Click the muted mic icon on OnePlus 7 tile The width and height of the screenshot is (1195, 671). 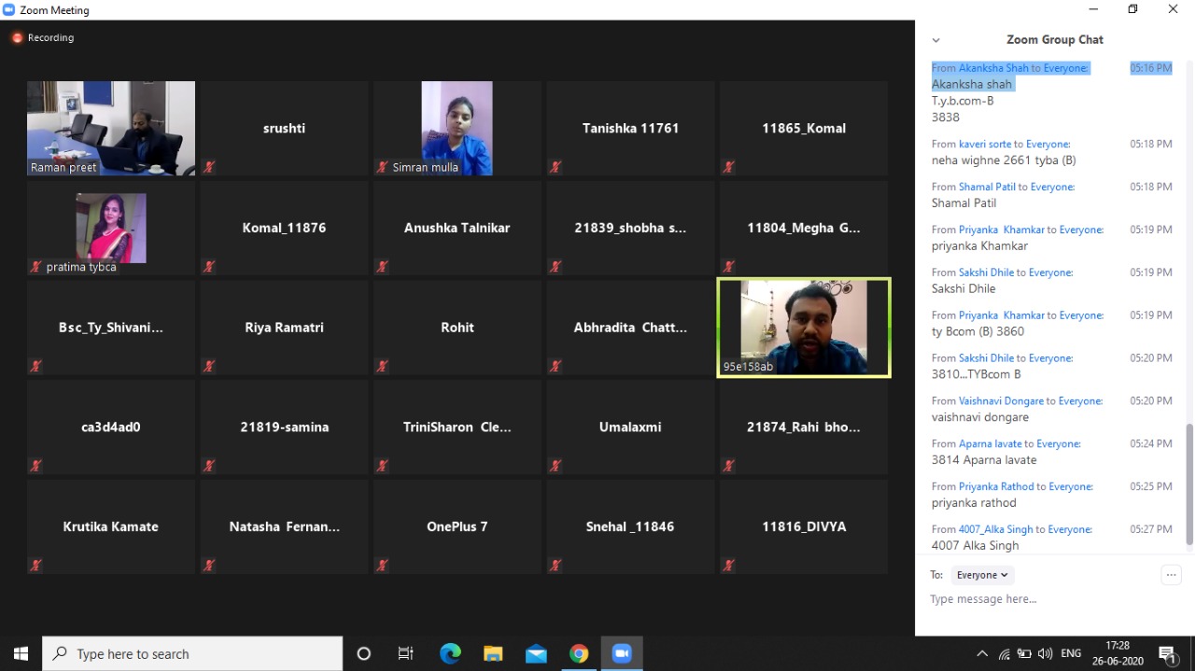click(382, 565)
